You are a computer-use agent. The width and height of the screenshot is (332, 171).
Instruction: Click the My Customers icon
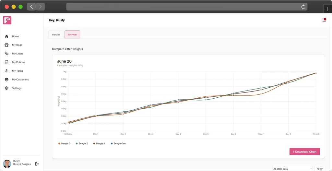pos(6,79)
